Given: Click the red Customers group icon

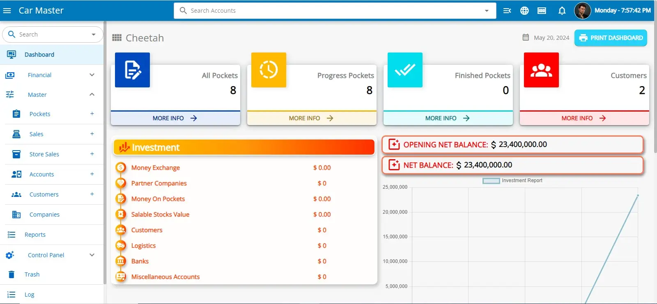Looking at the screenshot, I should tap(541, 70).
